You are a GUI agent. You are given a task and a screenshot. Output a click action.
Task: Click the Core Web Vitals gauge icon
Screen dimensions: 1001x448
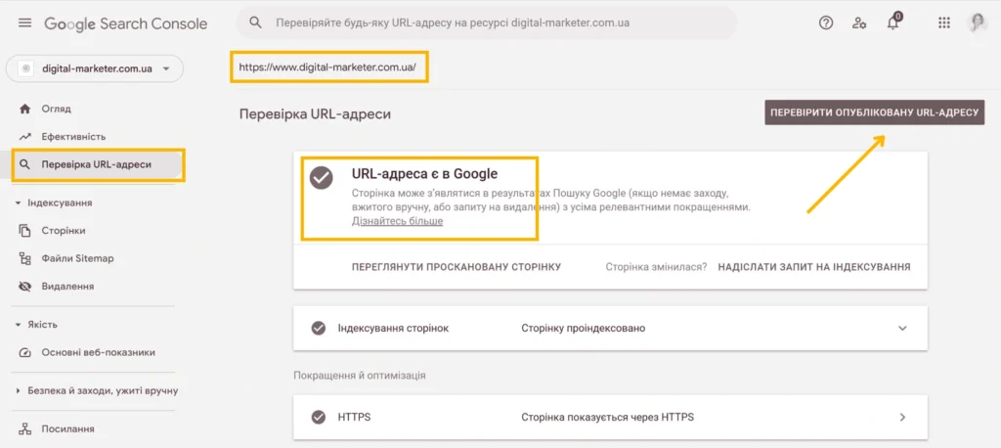click(x=24, y=352)
